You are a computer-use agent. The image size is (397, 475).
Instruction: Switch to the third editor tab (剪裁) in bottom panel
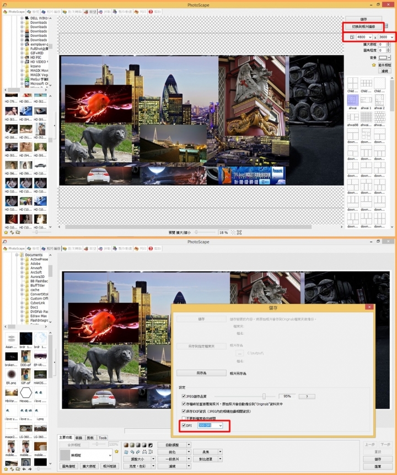pyautogui.click(x=90, y=437)
